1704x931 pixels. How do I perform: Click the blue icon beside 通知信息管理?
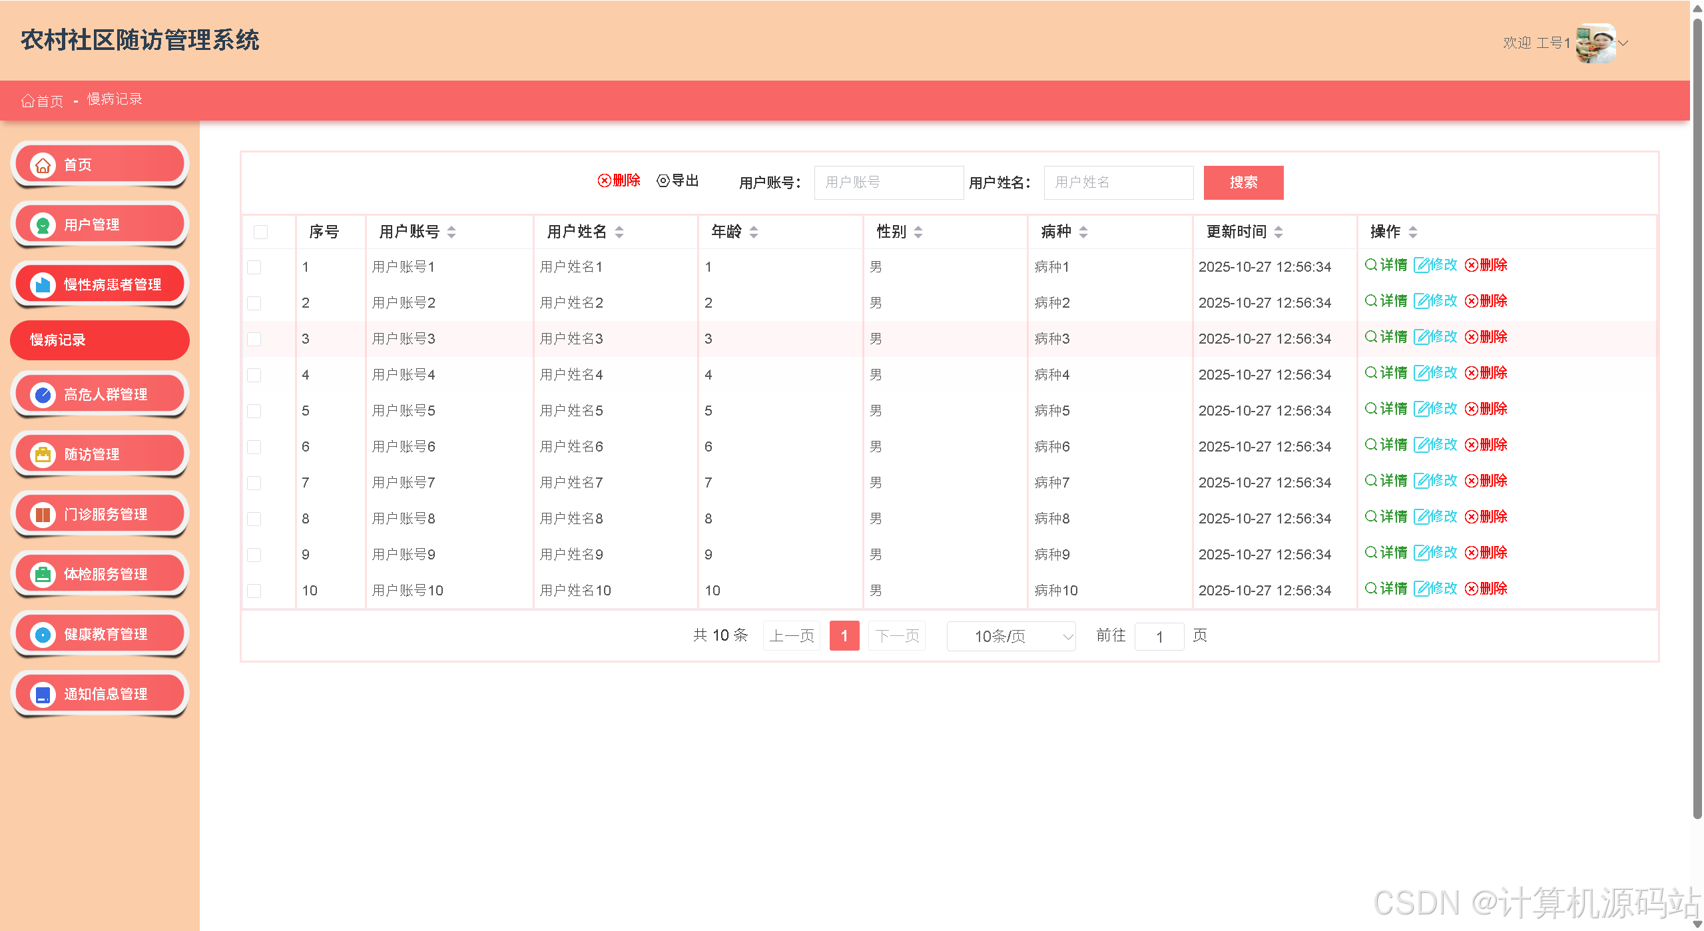click(x=43, y=695)
